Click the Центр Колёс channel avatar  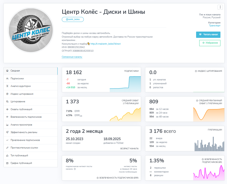pos(31,30)
